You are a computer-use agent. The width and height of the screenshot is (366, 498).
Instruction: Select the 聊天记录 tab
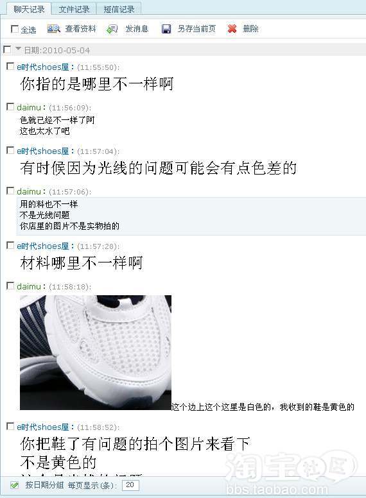29,9
